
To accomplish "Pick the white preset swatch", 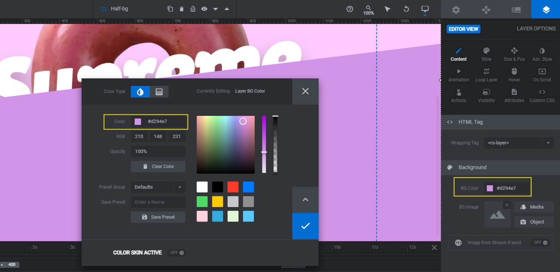I will [x=202, y=187].
